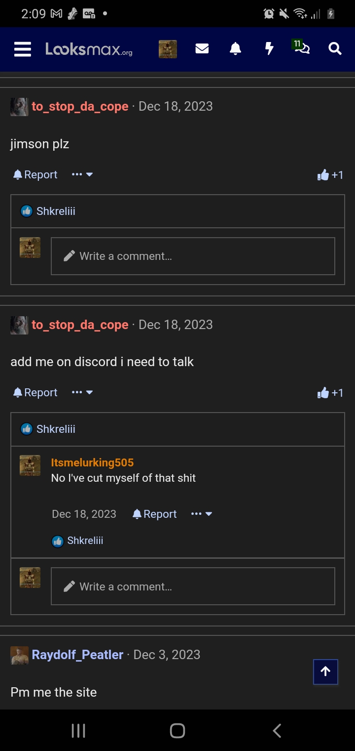Open Itsmelurking505 profile link

pos(92,462)
